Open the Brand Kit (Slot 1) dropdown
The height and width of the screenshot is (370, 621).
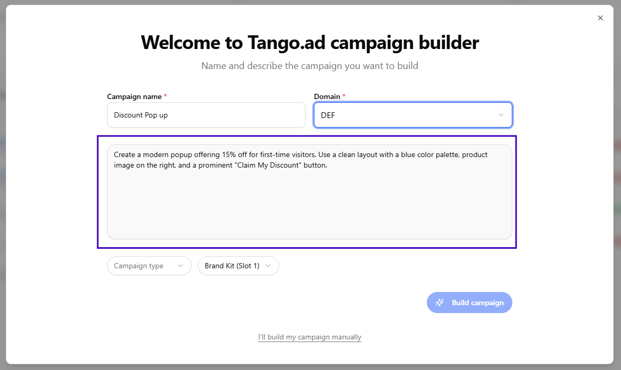point(238,266)
